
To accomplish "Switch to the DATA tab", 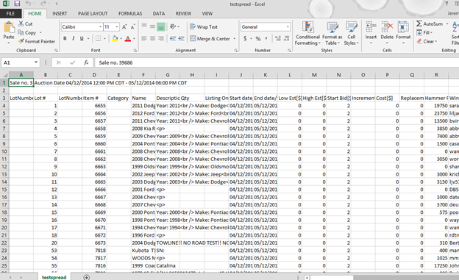I will point(159,13).
